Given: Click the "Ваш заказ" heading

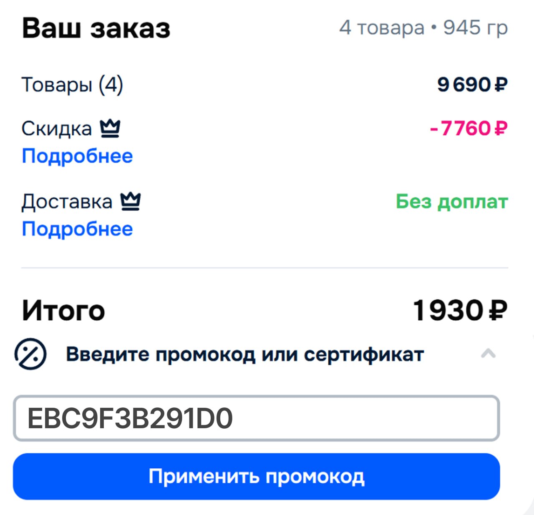Looking at the screenshot, I should click(96, 28).
